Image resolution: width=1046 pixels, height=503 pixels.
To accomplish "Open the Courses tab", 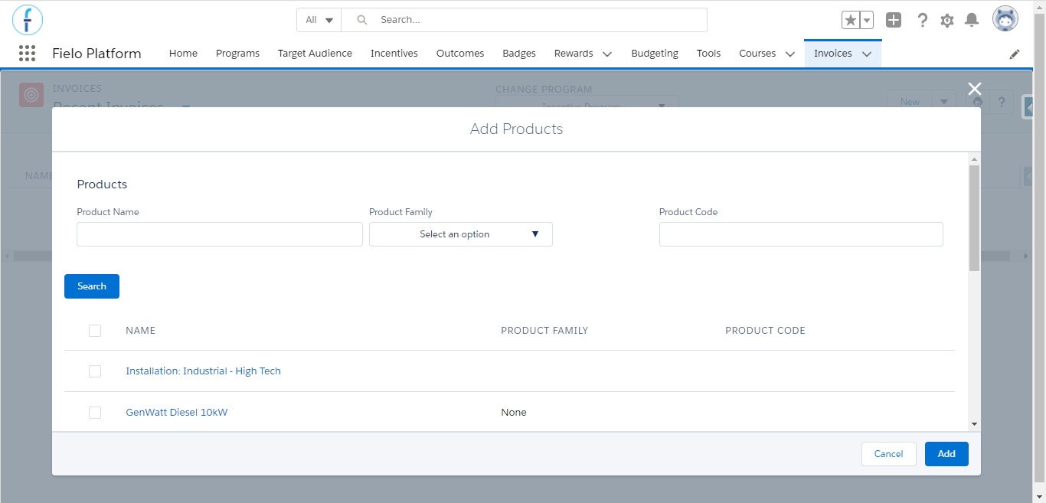I will [757, 54].
